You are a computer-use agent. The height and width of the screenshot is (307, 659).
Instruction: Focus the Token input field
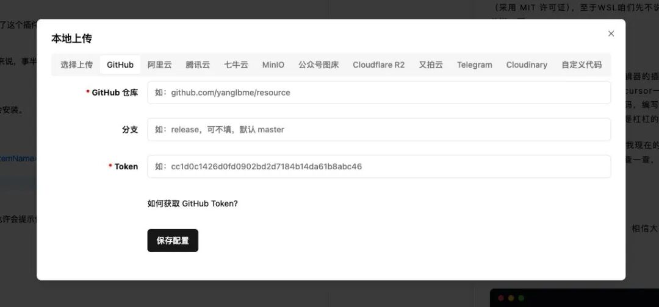379,166
